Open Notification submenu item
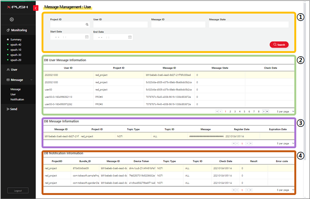Screen dimensions: 310x199 tap(17, 99)
